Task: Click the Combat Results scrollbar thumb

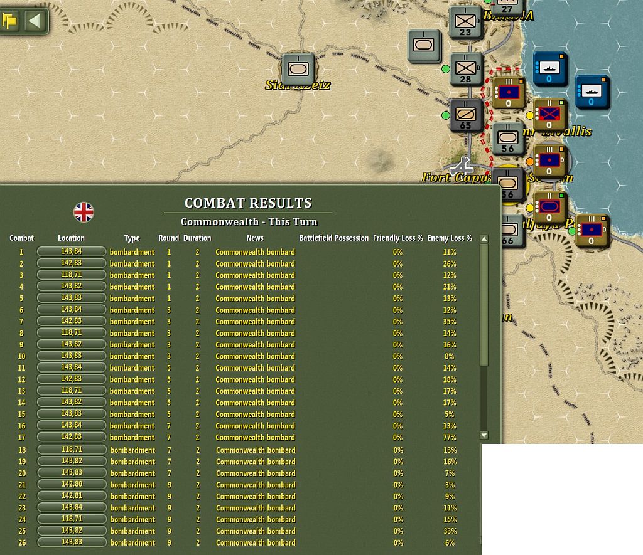Action: coord(484,305)
